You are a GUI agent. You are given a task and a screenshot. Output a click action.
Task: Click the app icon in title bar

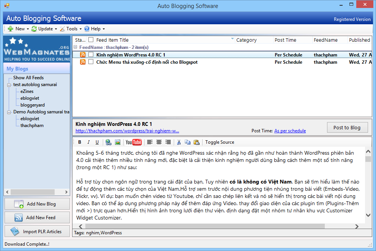7,6
